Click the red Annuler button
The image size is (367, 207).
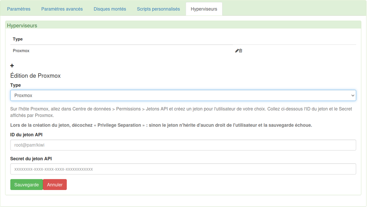click(x=55, y=185)
